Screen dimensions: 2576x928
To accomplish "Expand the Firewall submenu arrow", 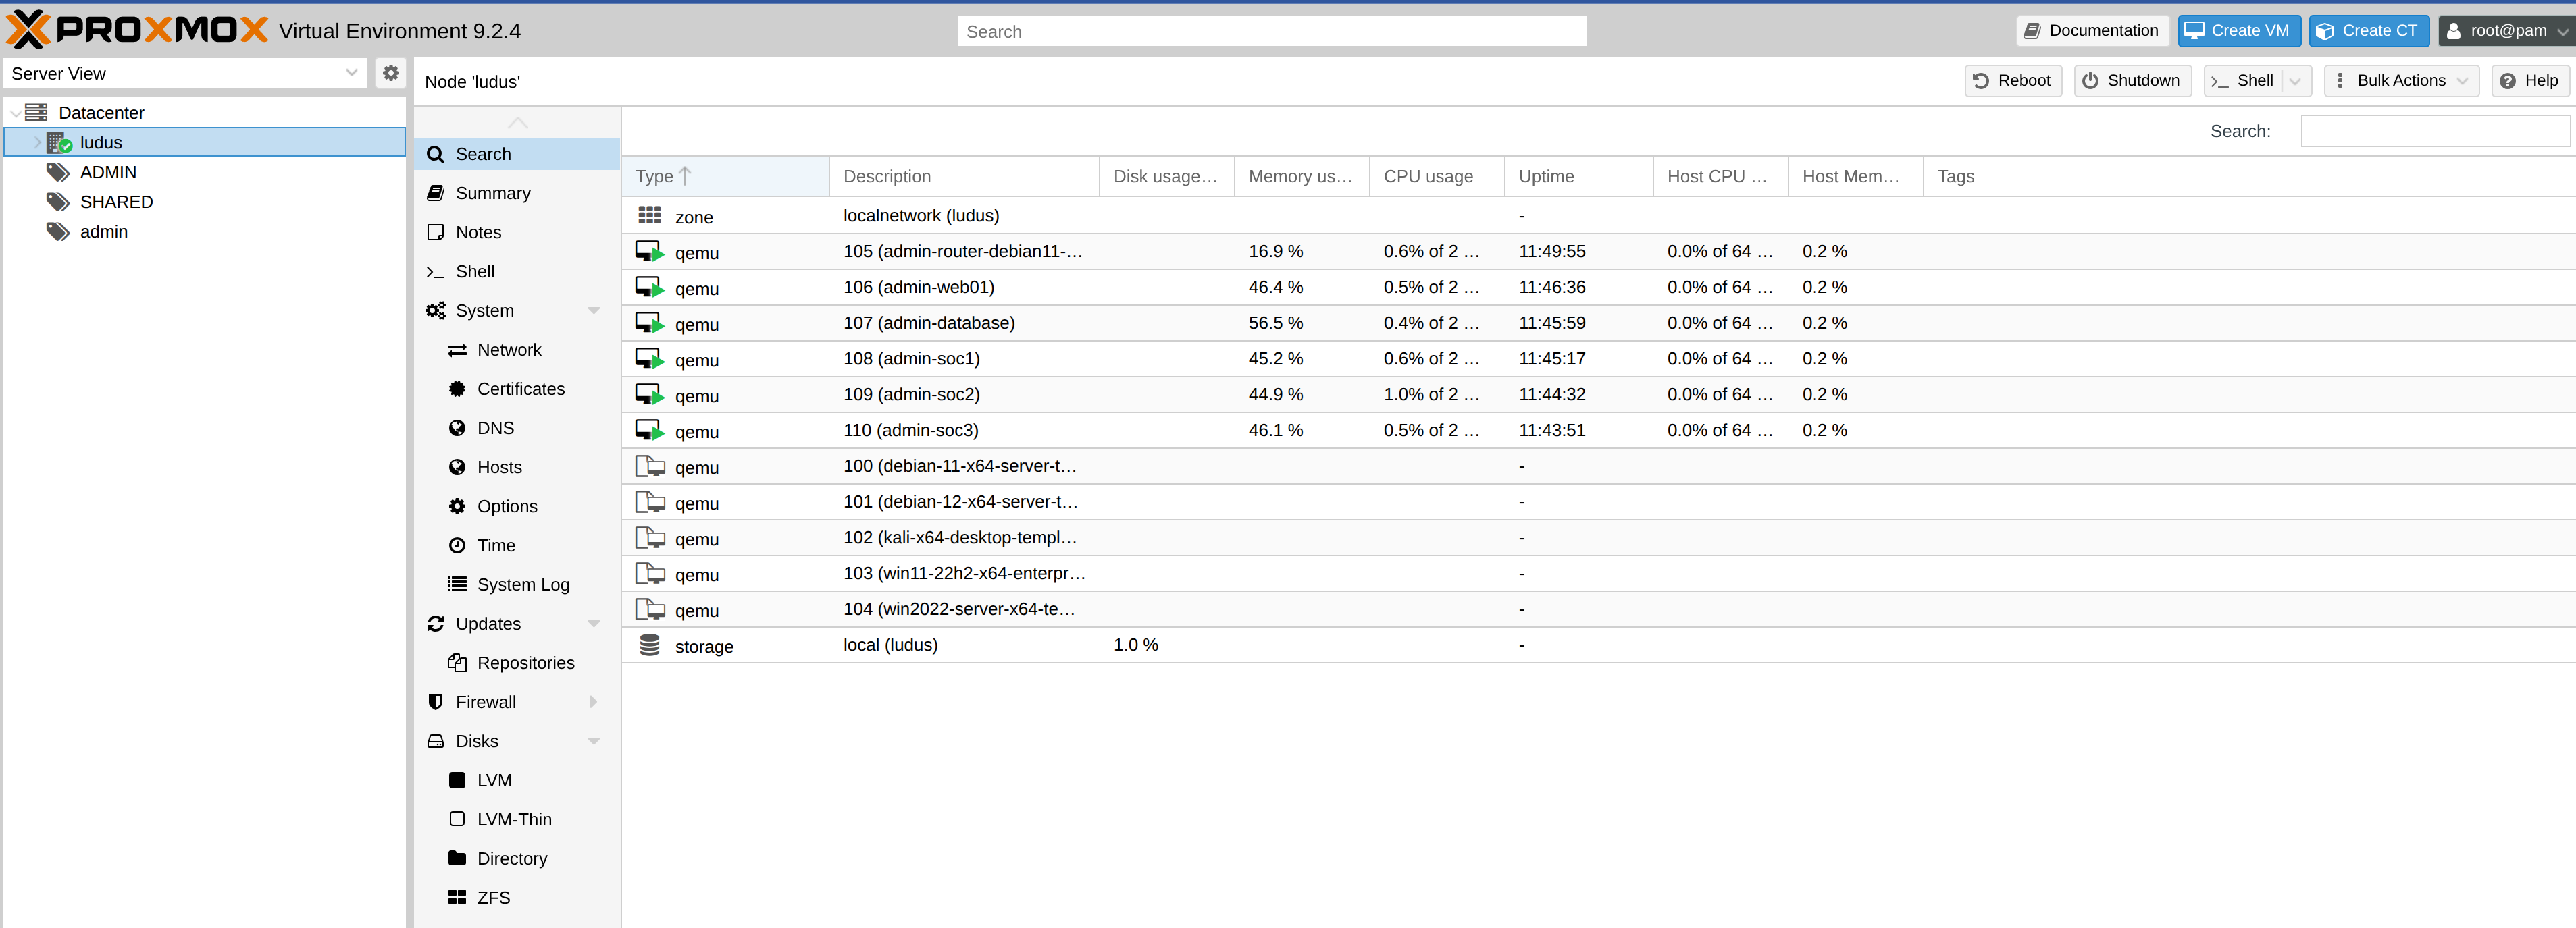I will pos(594,703).
